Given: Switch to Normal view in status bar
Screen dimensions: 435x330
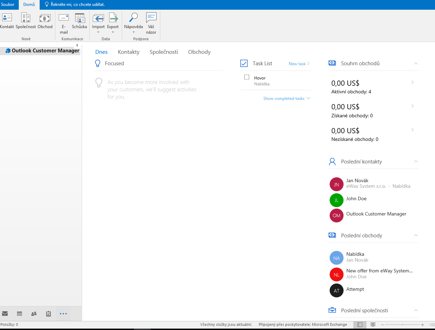Looking at the screenshot, I should click(x=360, y=324).
